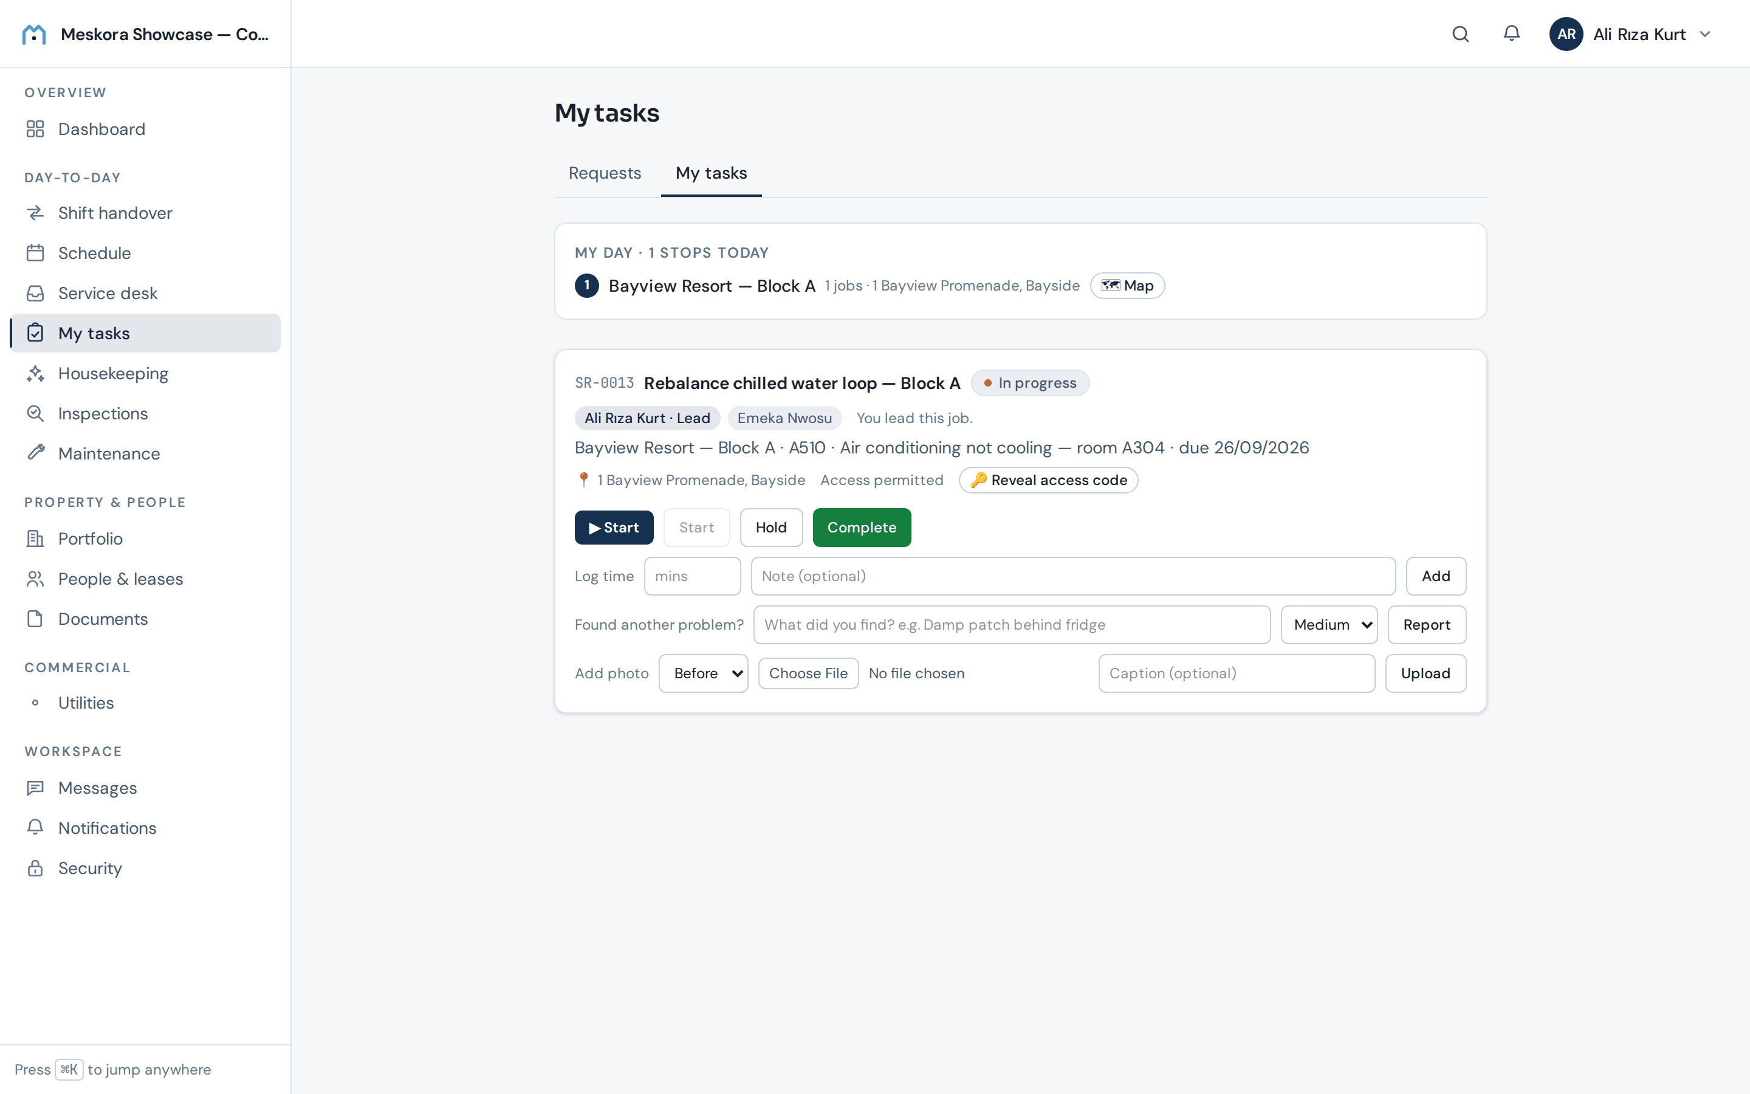1750x1094 pixels.
Task: Select the My tasks tab
Action: (711, 173)
